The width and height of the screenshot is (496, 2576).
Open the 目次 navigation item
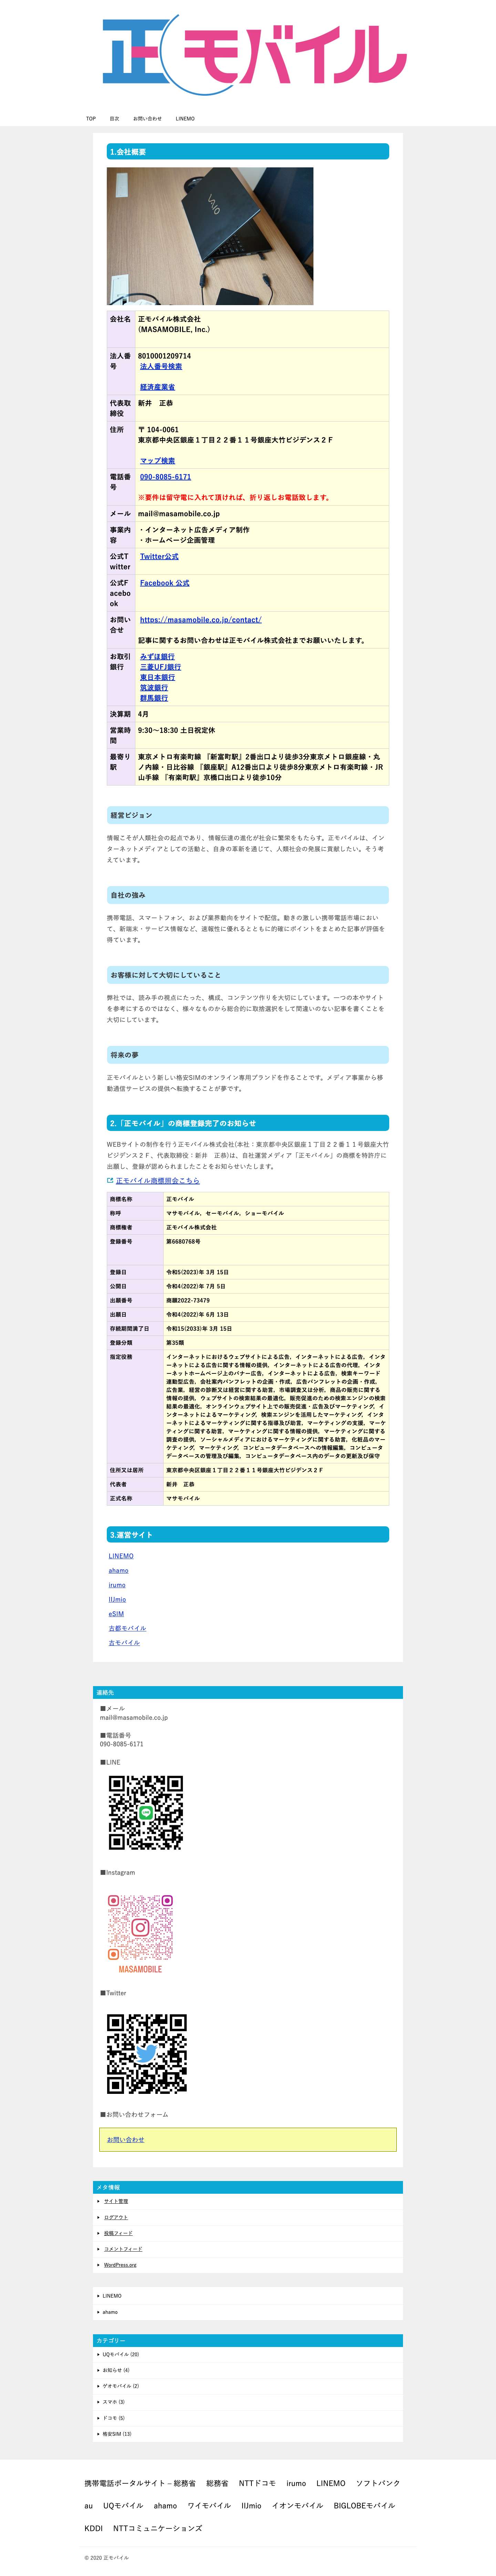click(x=114, y=119)
